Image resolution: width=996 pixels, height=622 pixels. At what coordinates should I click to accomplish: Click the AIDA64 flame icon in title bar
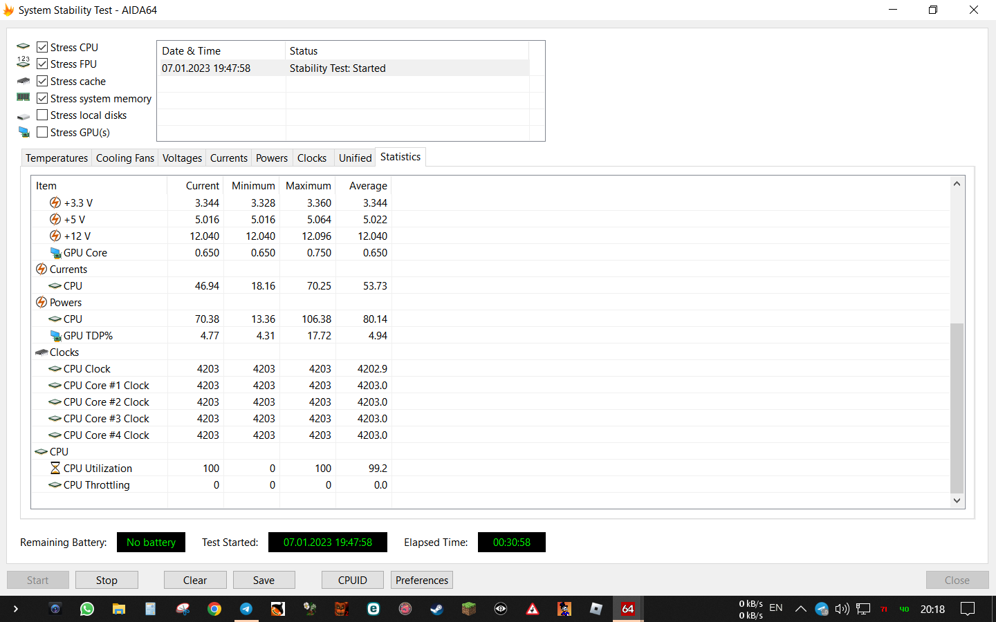[8, 10]
